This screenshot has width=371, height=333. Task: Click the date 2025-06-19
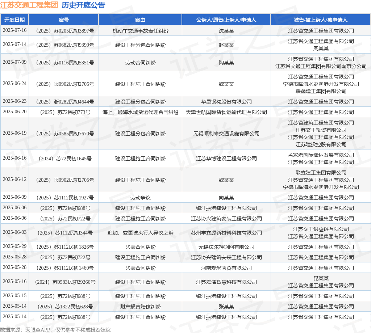(x=14, y=133)
